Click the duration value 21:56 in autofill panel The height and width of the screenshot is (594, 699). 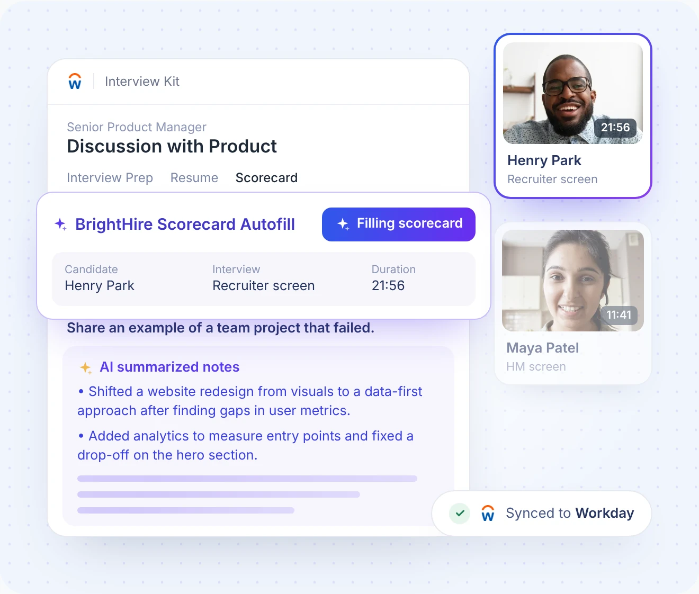(x=388, y=286)
